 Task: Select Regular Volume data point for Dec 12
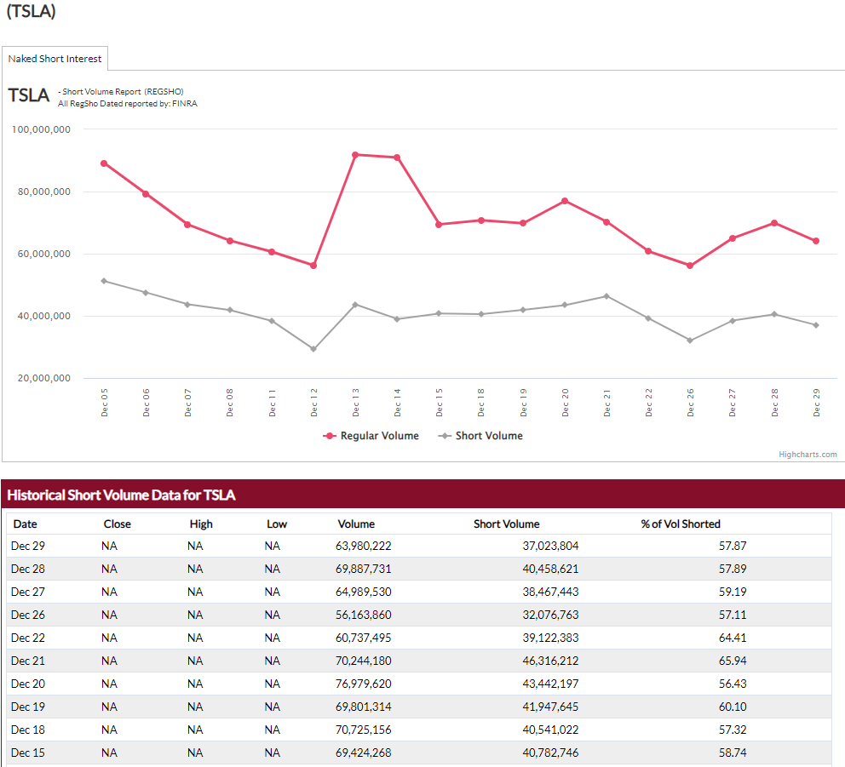[x=313, y=266]
